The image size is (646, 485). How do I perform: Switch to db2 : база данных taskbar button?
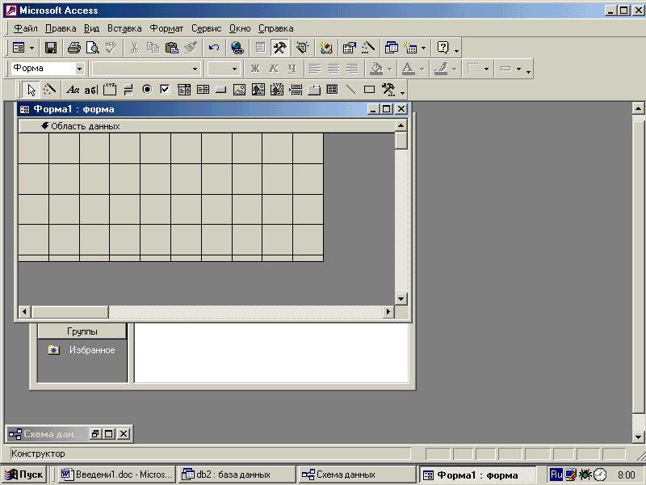point(237,474)
